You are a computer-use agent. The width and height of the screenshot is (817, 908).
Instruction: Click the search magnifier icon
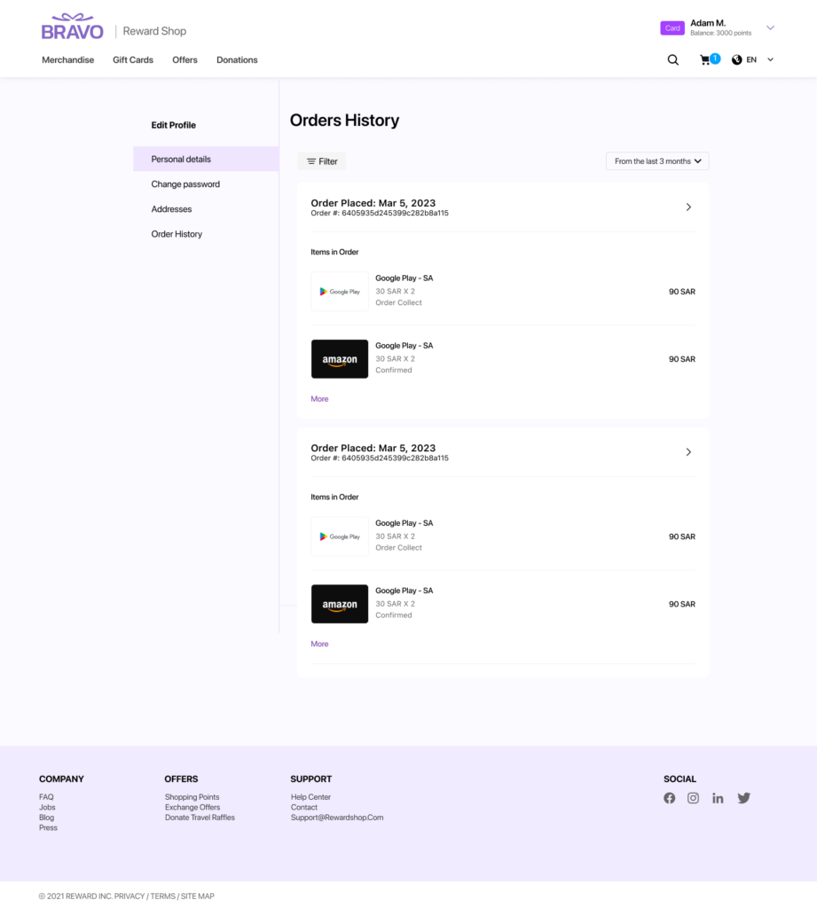(x=672, y=60)
